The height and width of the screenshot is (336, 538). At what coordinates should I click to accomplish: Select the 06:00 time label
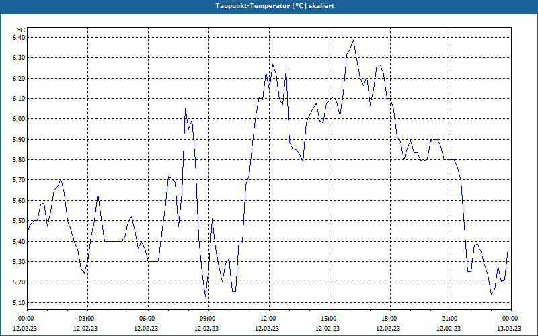(x=148, y=319)
